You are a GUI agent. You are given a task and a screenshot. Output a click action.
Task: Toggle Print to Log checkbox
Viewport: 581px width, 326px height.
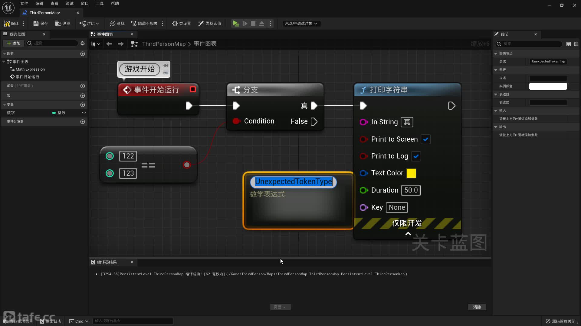(x=416, y=156)
